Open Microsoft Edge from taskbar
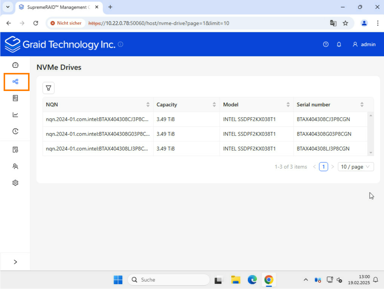 click(x=252, y=280)
